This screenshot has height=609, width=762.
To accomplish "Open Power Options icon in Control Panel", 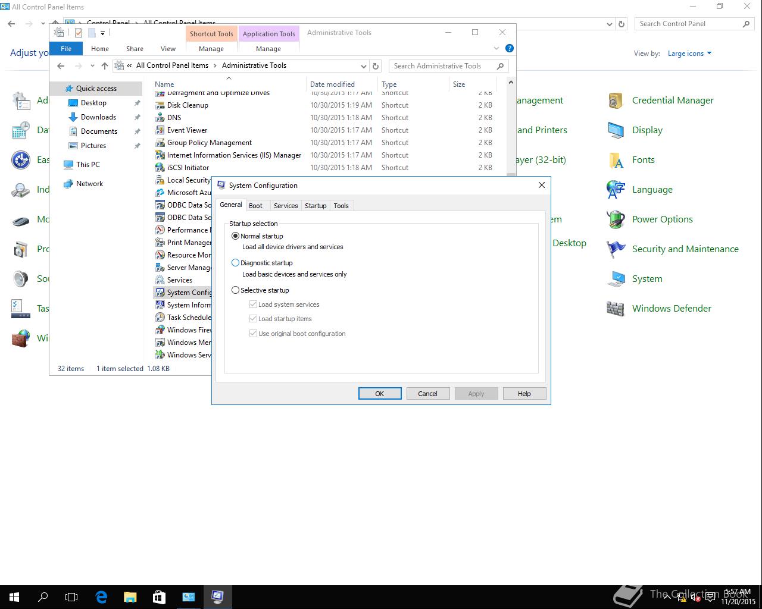I will coord(616,219).
